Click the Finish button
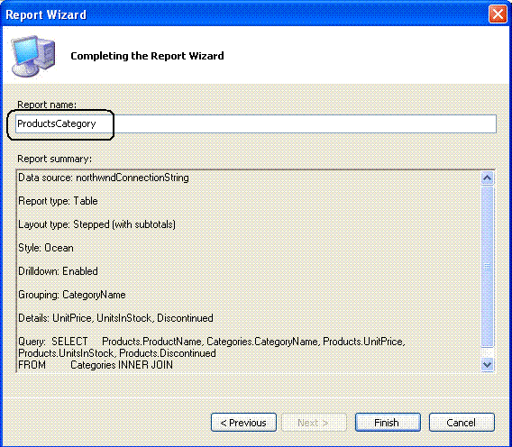The width and height of the screenshot is (512, 447). pyautogui.click(x=388, y=422)
